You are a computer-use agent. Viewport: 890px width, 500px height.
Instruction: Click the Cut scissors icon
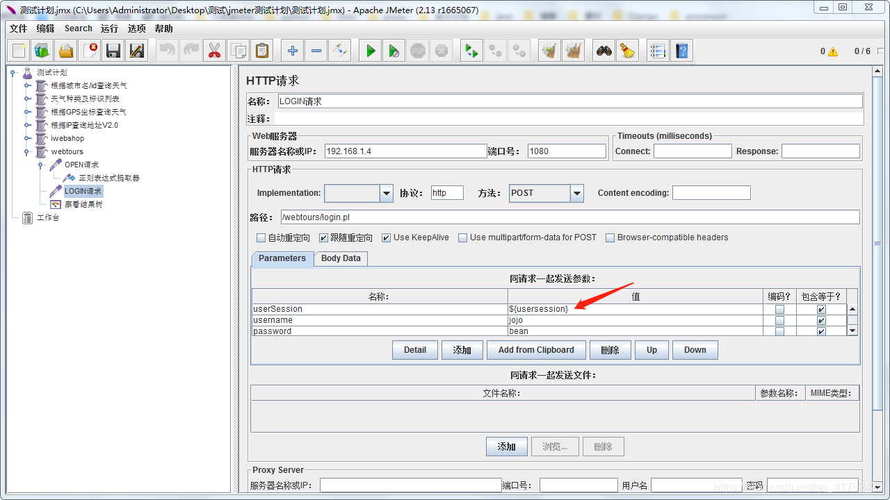pyautogui.click(x=215, y=51)
